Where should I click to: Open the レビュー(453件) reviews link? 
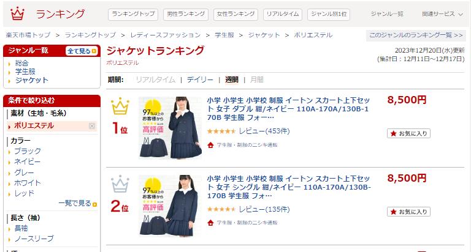264,132
